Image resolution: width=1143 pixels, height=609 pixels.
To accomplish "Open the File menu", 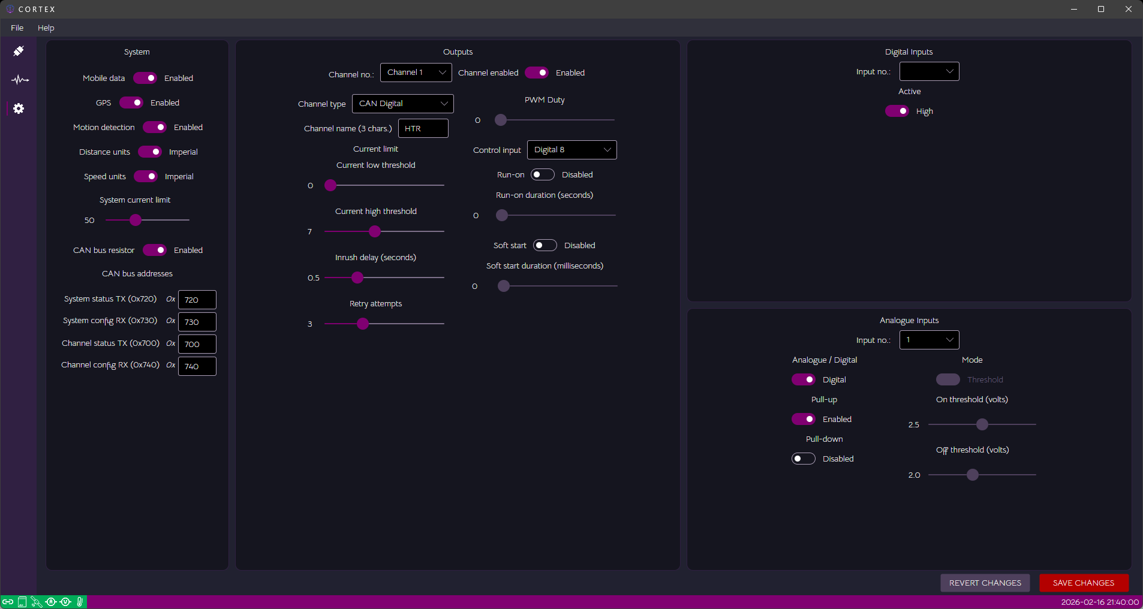I will (17, 28).
